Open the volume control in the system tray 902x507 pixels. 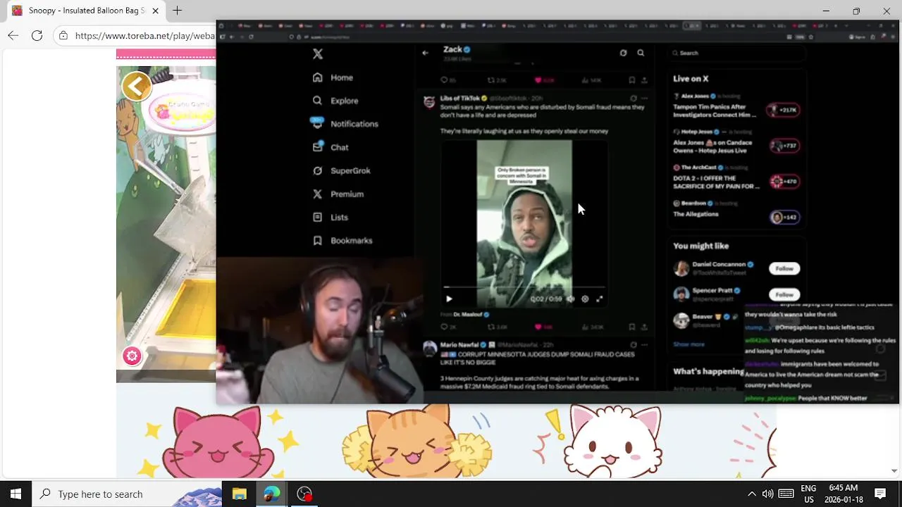pos(767,494)
